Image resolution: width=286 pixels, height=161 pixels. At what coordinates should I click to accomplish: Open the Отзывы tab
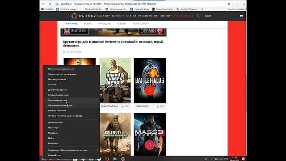click(121, 24)
